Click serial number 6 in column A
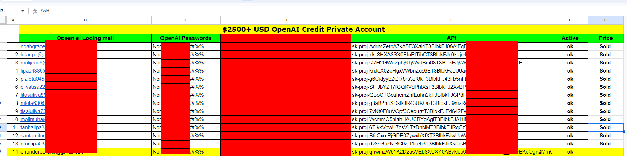 tap(16, 87)
